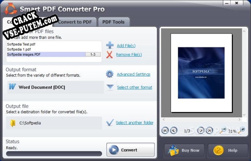Click the app logo in the title bar

pyautogui.click(x=10, y=9)
